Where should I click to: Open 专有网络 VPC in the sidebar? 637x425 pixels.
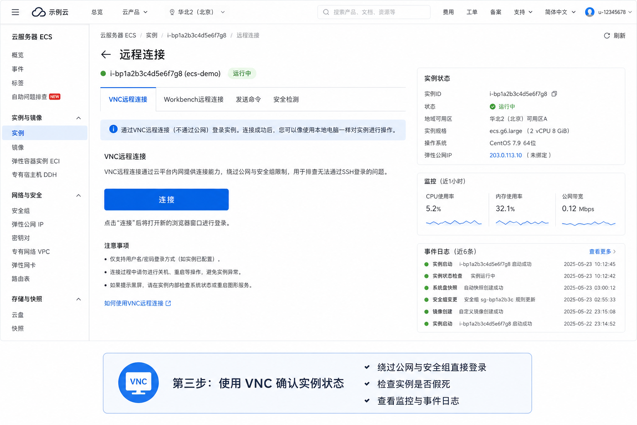click(x=31, y=252)
